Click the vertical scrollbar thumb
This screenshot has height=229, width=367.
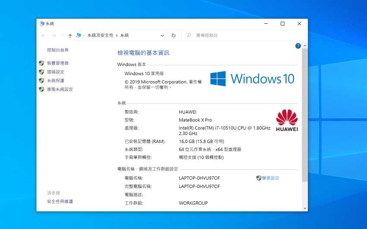305,115
